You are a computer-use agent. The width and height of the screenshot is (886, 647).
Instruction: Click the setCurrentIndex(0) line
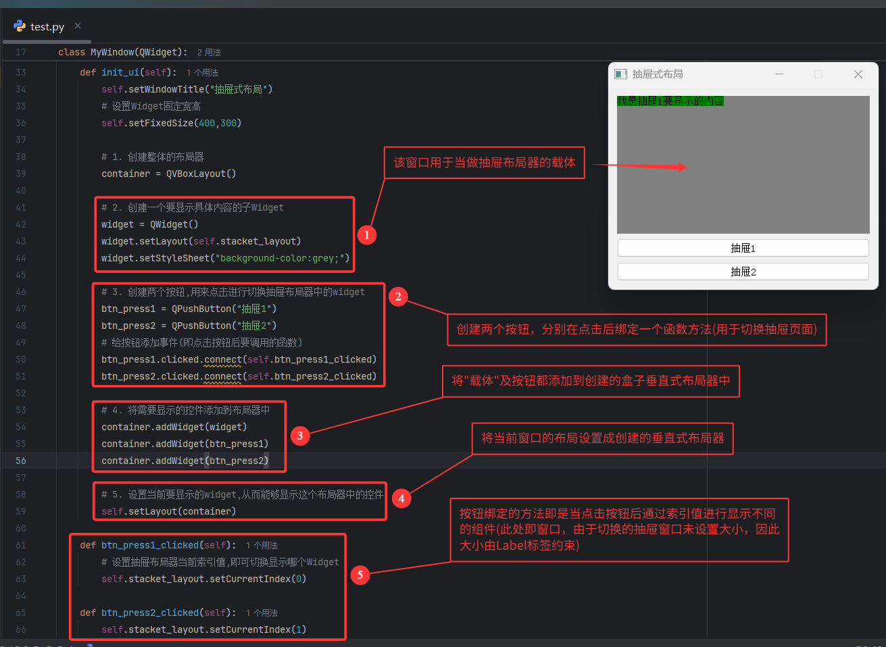[204, 579]
